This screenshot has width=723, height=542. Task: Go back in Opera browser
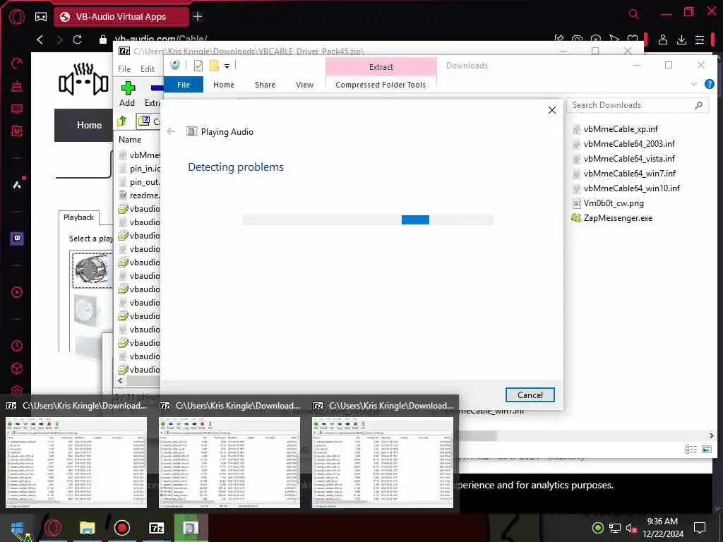tap(40, 40)
